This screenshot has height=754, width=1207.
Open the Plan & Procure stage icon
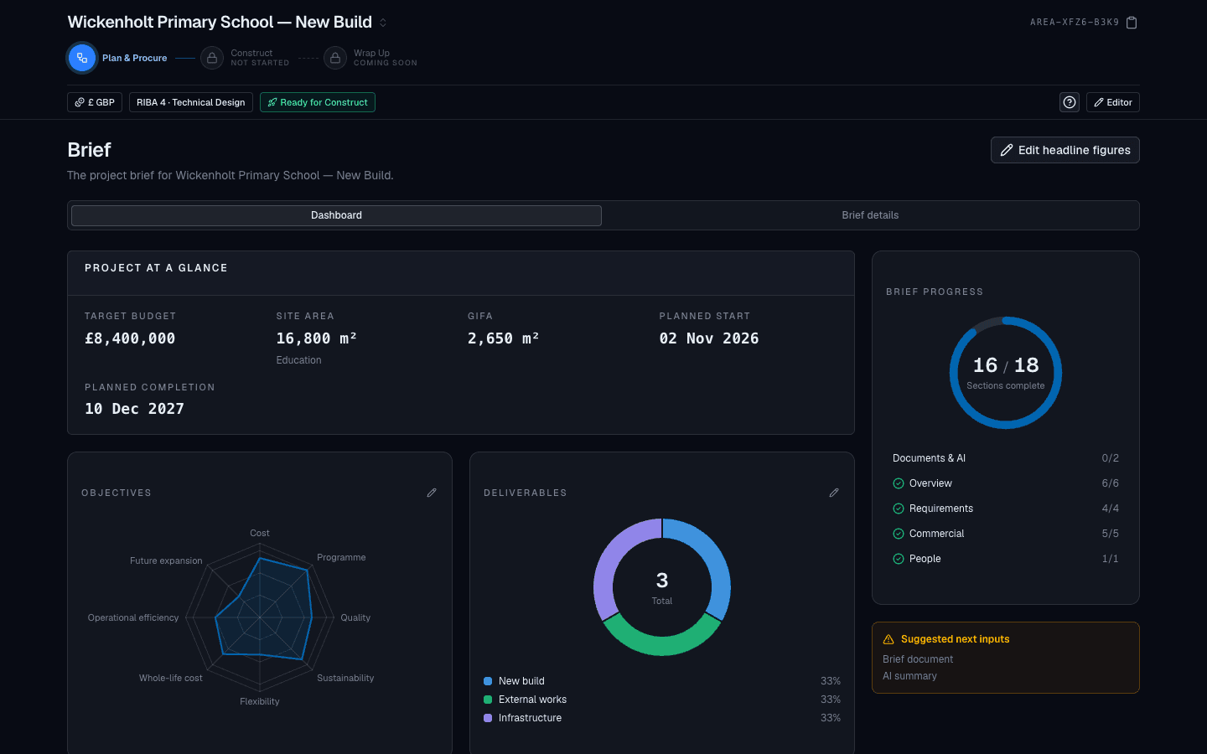[81, 58]
